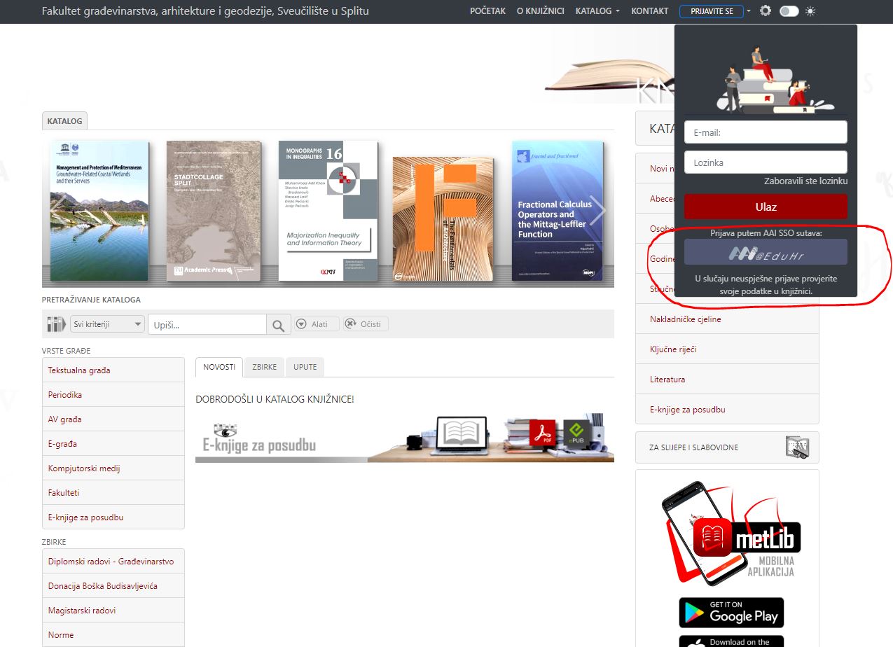Click the metLib mobile app logo

[x=731, y=533]
